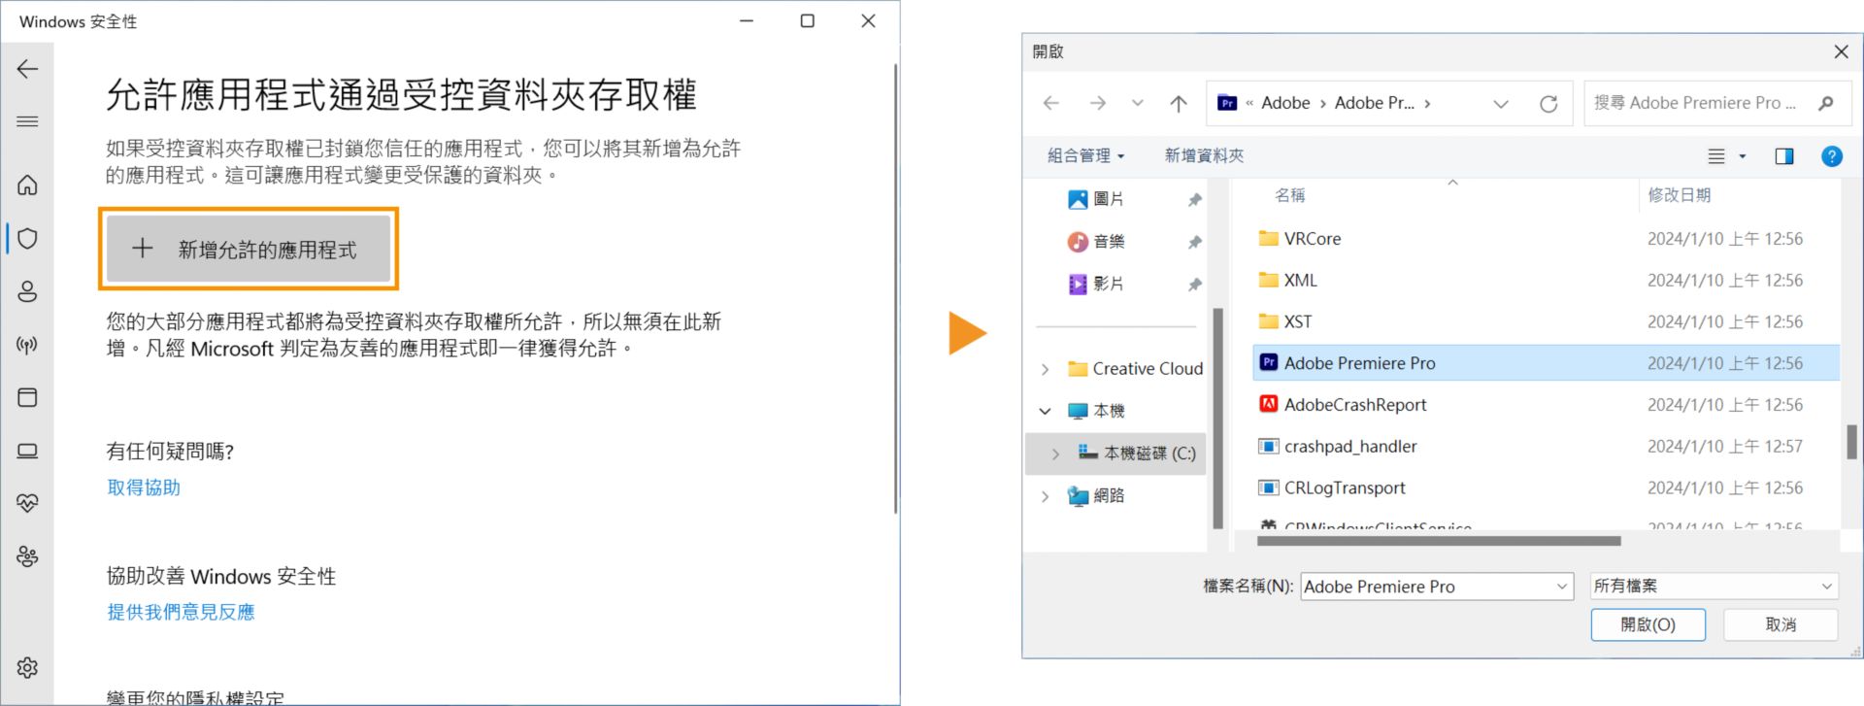Viewport: 1864px width, 706px height.
Task: Unpin 影片 via its pin icon
Action: pos(1195,284)
